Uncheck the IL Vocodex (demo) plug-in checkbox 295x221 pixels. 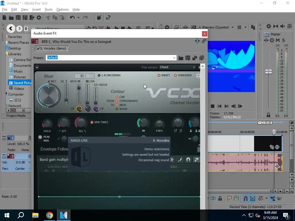[38, 48]
